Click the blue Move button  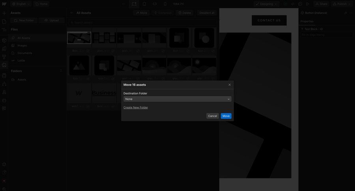(x=226, y=116)
